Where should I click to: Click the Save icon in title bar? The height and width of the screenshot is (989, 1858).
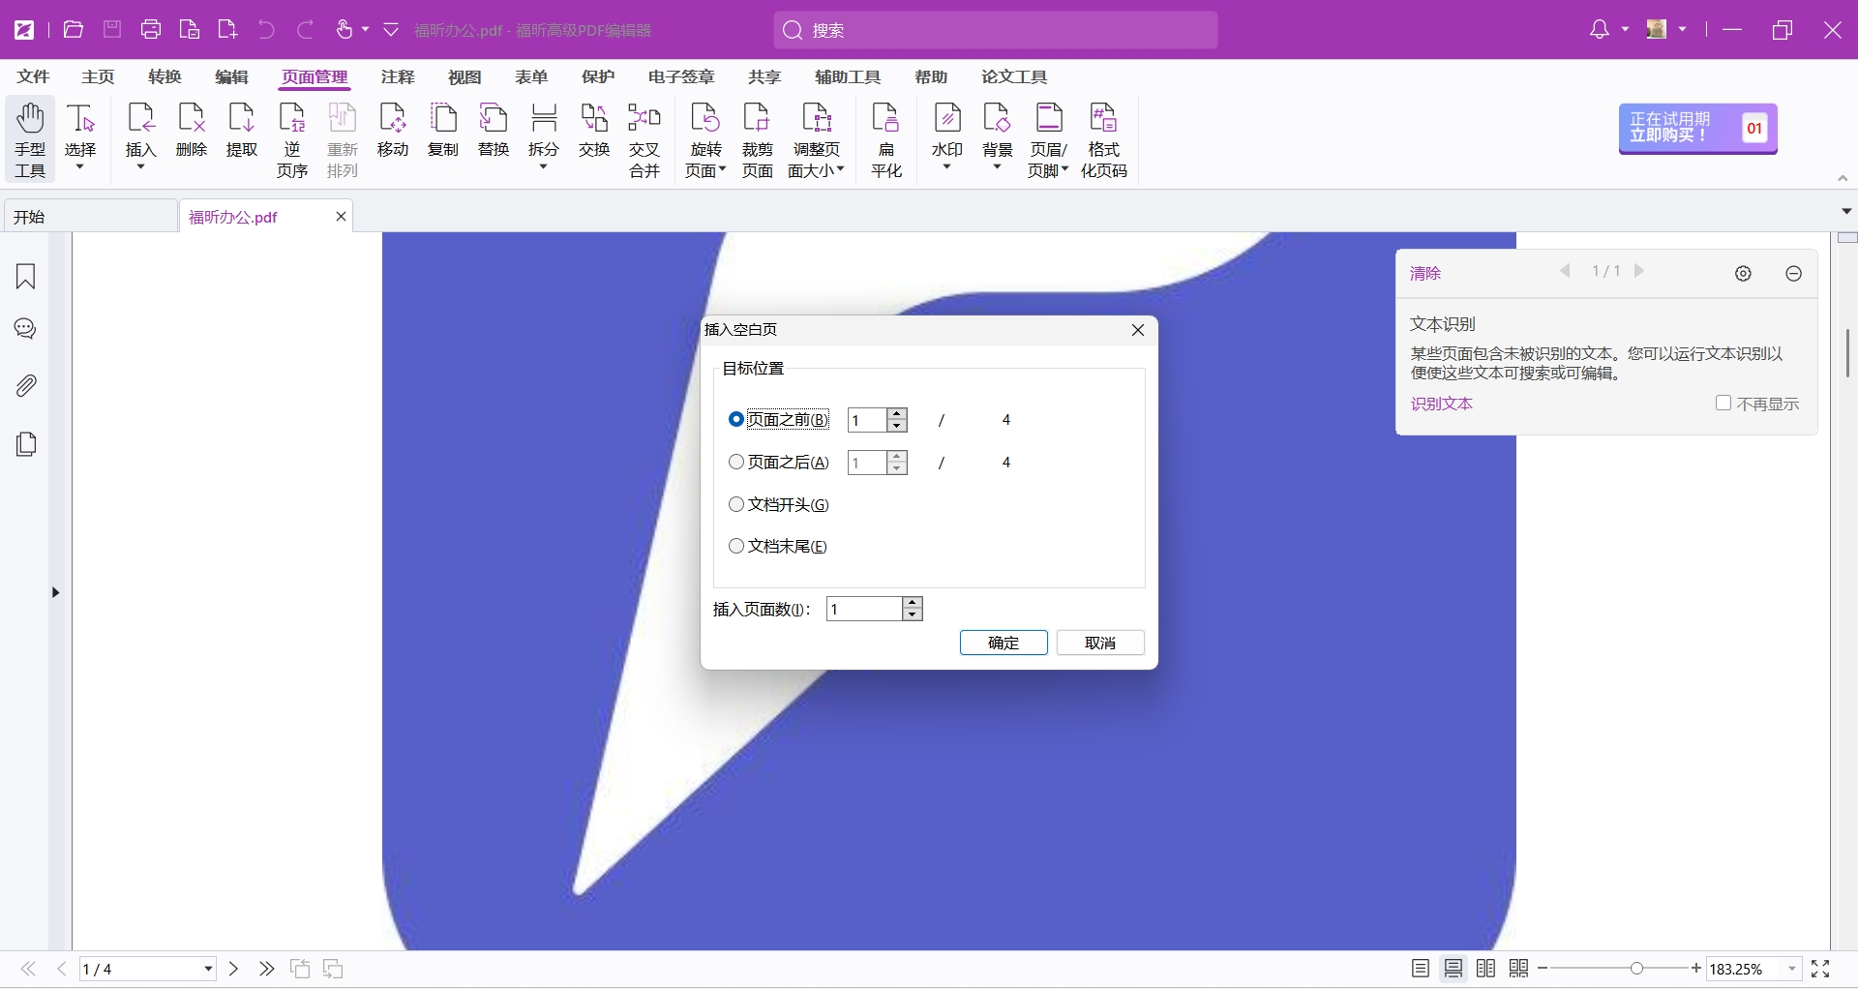(112, 30)
